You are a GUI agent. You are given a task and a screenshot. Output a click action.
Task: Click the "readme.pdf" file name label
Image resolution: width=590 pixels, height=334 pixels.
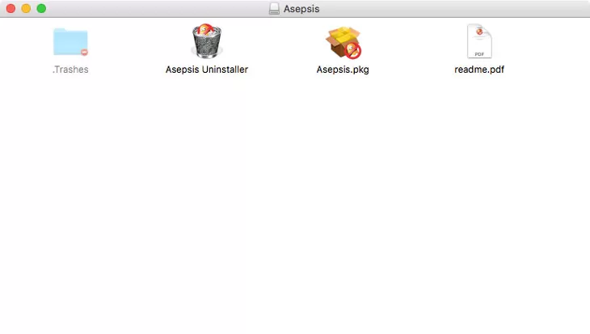pyautogui.click(x=479, y=70)
